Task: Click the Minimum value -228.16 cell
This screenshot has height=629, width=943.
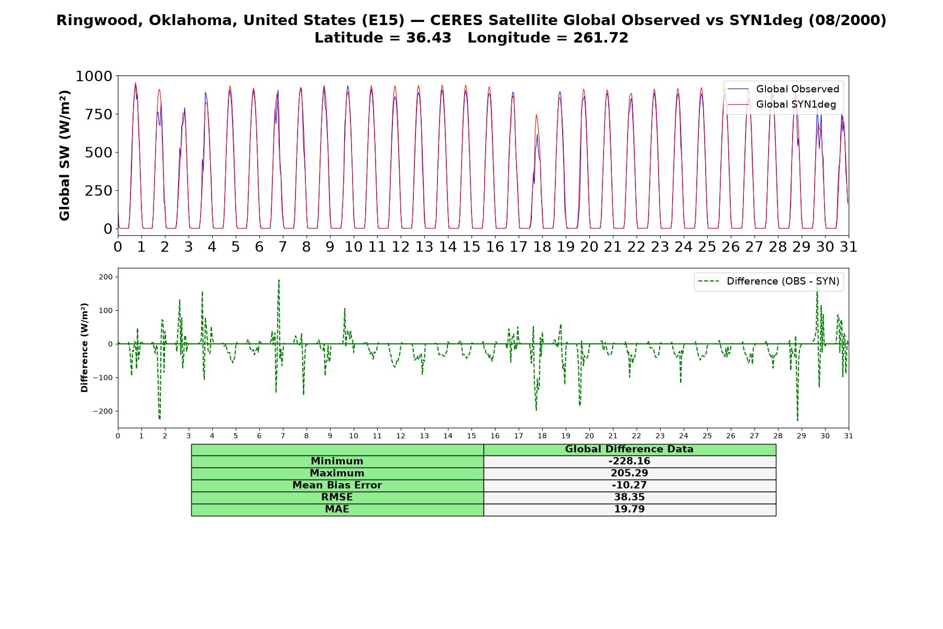Action: [630, 461]
